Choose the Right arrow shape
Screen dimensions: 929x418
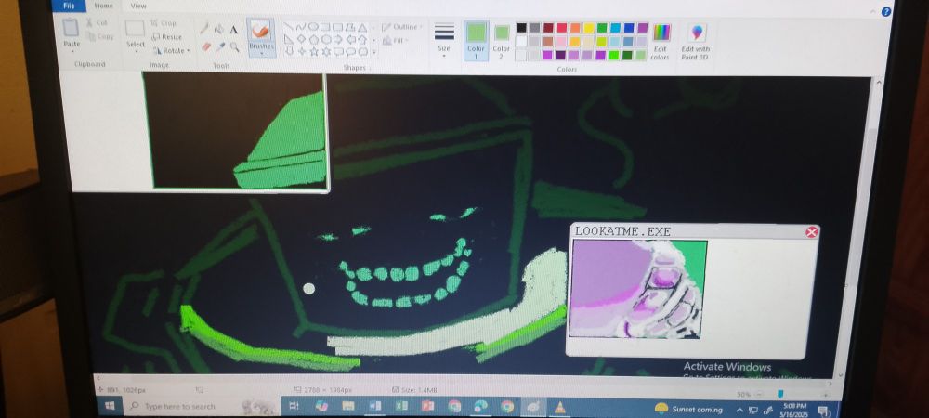(338, 39)
